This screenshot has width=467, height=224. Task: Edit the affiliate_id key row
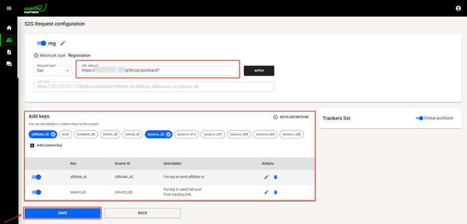tap(266, 177)
